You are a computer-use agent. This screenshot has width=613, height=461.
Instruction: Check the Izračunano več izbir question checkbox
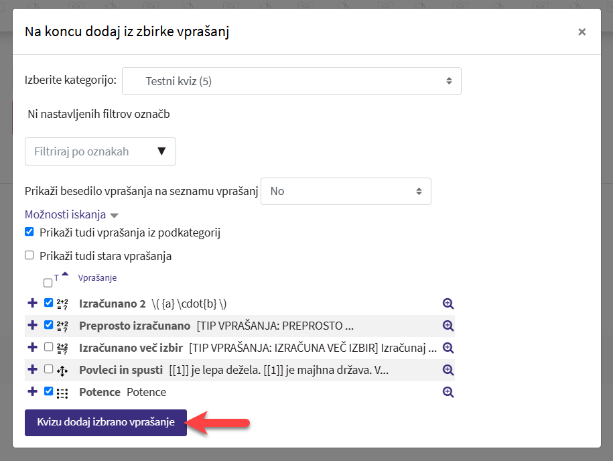tap(48, 347)
